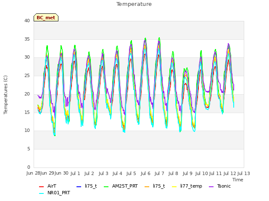The image size is (269, 201).
Task: Click the Jul 11 date tick
Action: (216, 173)
